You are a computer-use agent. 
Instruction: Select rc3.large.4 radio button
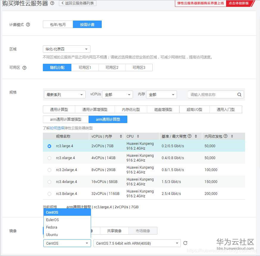click(49, 146)
